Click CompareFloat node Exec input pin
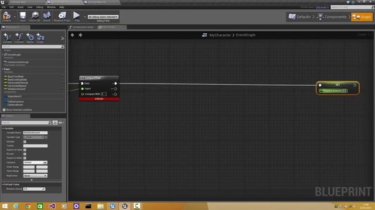375x210 pixels. point(82,83)
